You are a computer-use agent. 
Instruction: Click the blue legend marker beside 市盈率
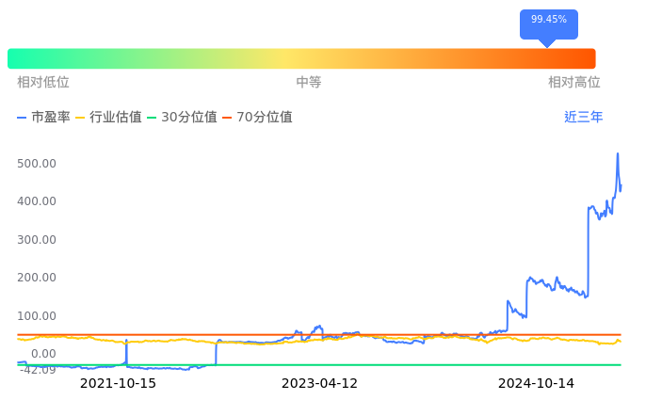tap(22, 118)
